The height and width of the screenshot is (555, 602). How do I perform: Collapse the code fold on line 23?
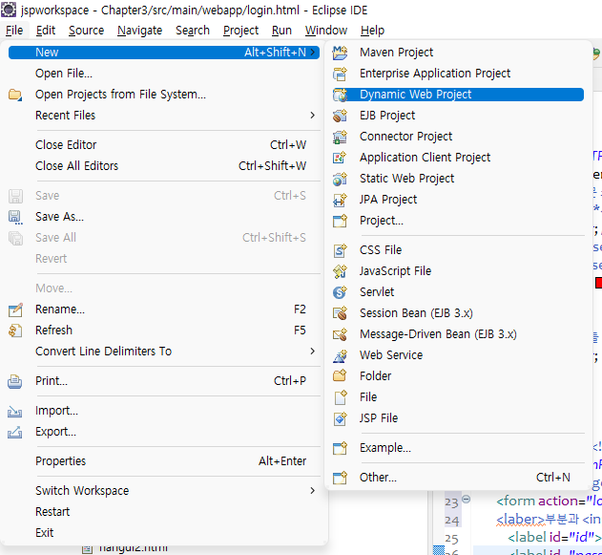467,500
